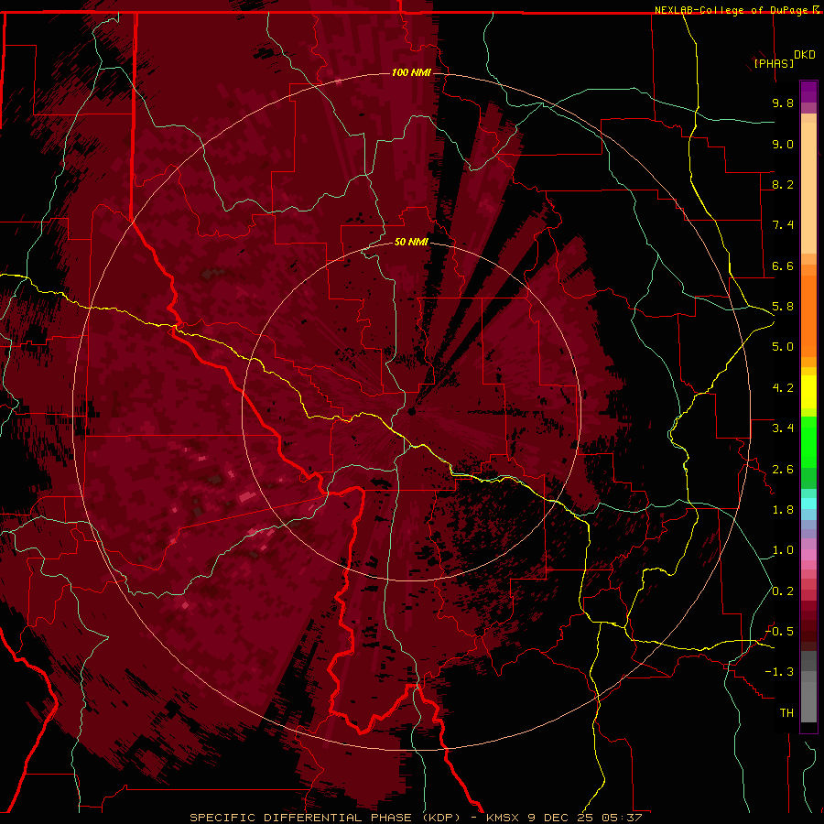
Task: Click the 3.4 value on color scale
Action: tap(783, 428)
